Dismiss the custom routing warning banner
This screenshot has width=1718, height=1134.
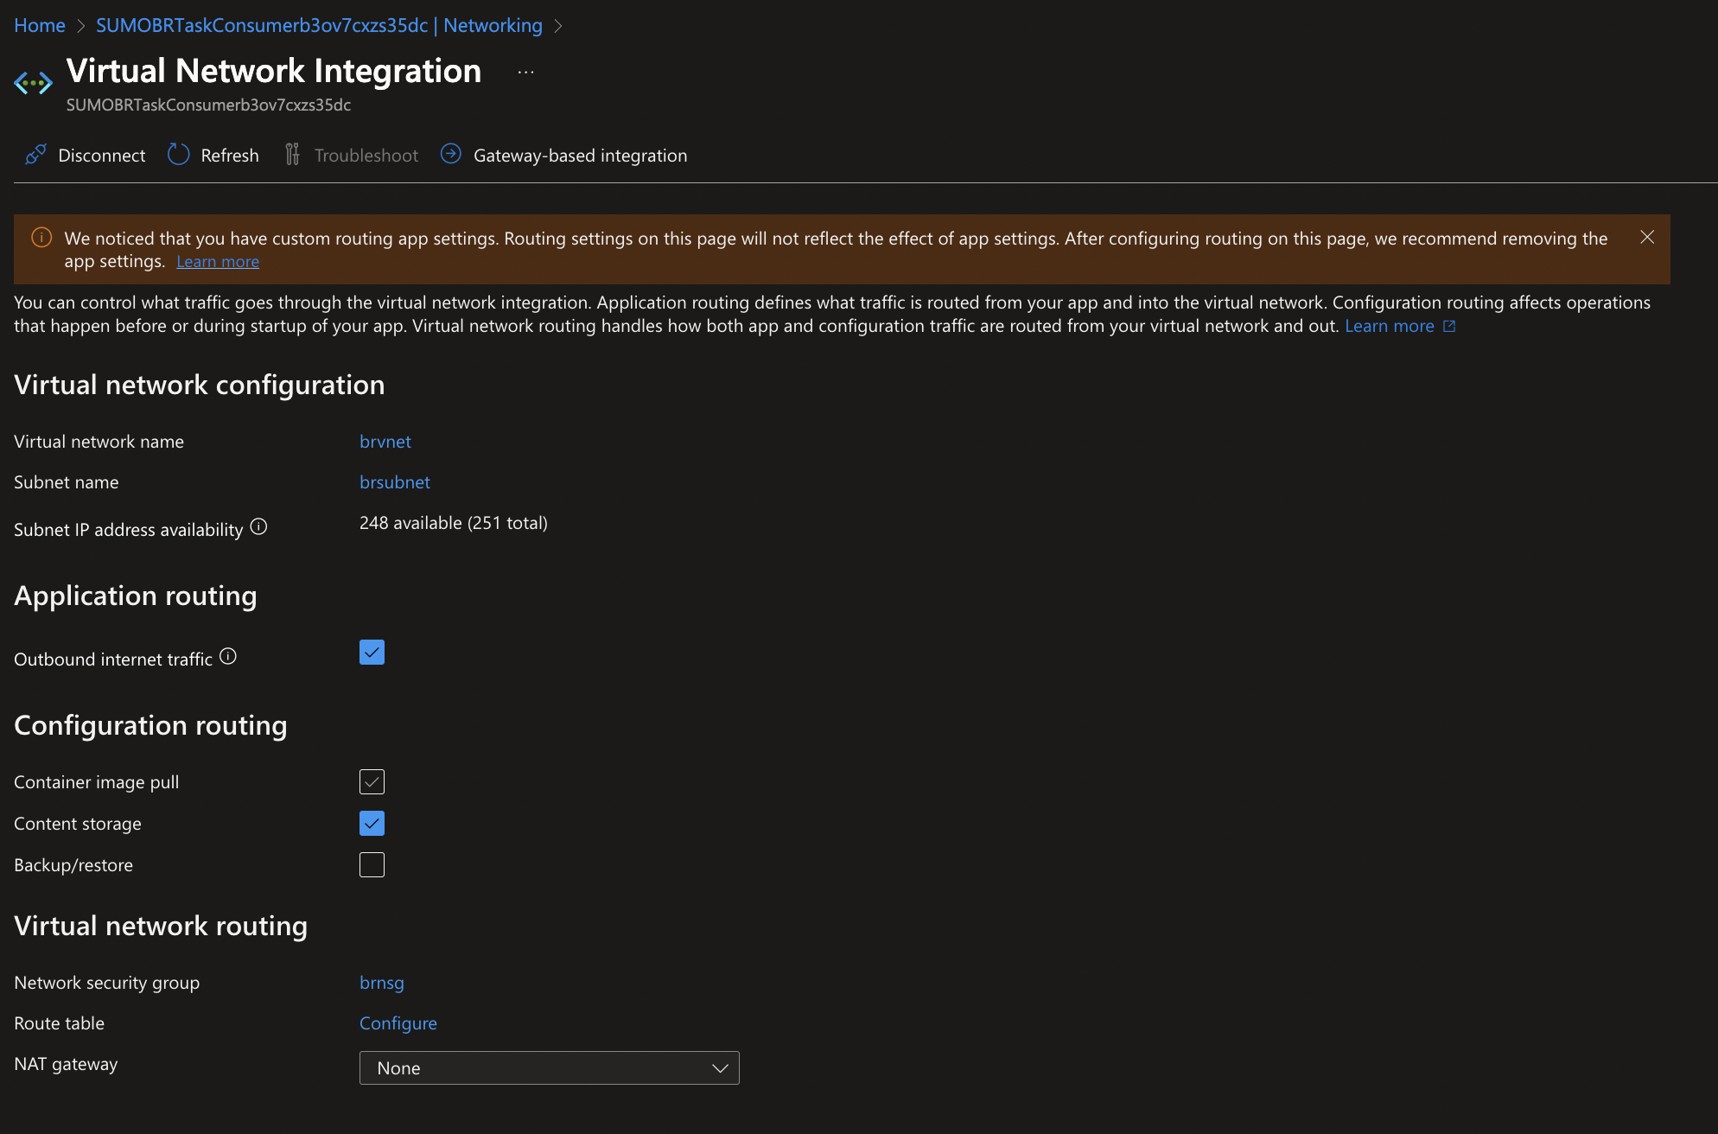[1646, 237]
